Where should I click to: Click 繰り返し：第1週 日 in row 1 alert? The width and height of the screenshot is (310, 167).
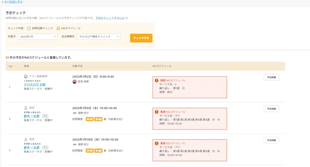(x=172, y=88)
